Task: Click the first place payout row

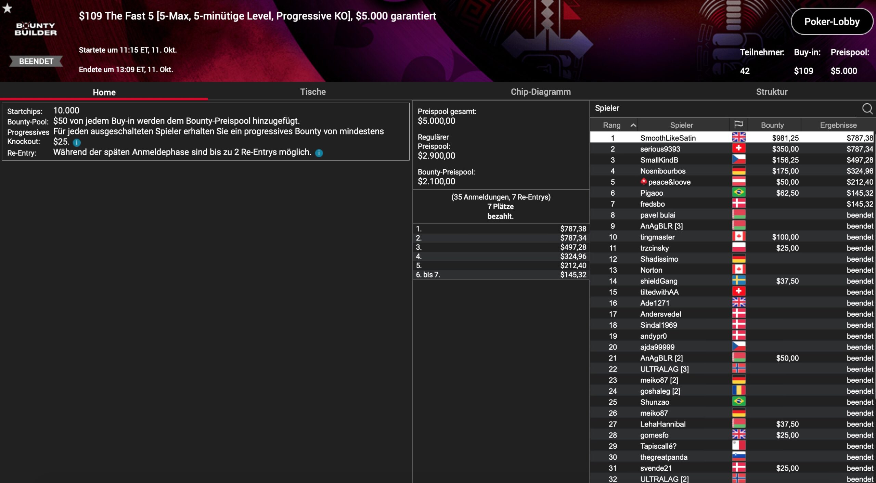Action: point(501,229)
